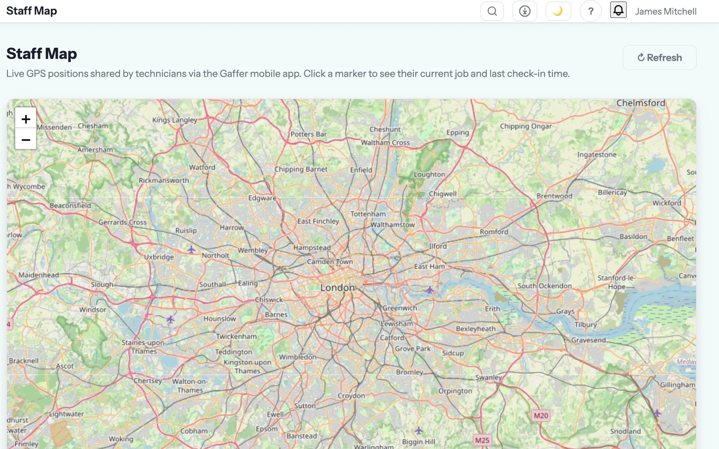The height and width of the screenshot is (449, 719).
Task: Click the Northolt airport plane icon
Action: click(191, 249)
